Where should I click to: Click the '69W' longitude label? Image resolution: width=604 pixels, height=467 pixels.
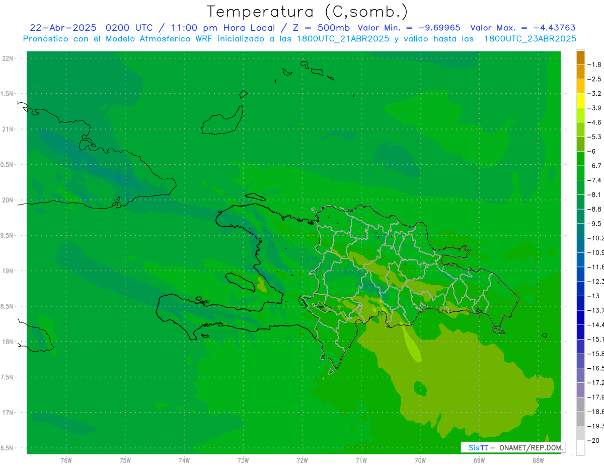click(479, 460)
